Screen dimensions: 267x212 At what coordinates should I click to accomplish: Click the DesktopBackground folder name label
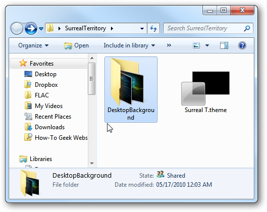(x=131, y=114)
